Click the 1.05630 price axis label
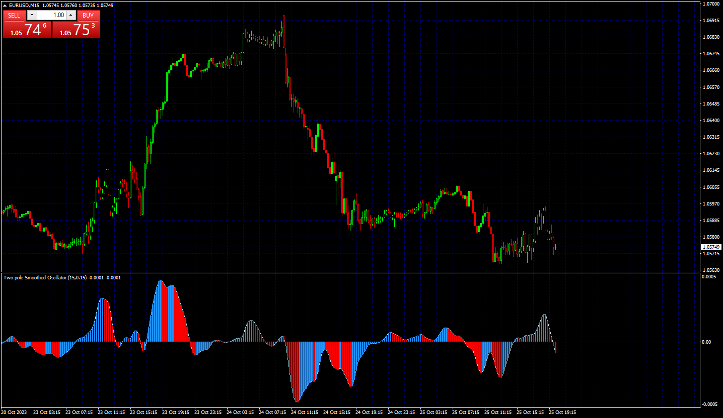This screenshot has width=723, height=418. point(710,270)
